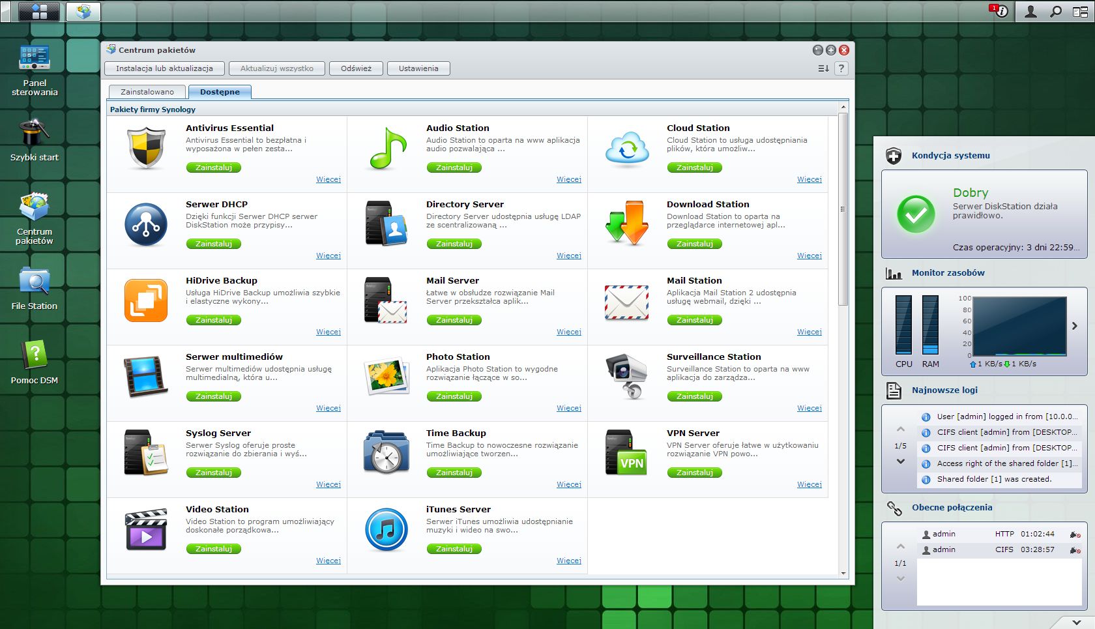This screenshot has width=1095, height=629.
Task: Open Package Center help question button
Action: pyautogui.click(x=841, y=68)
